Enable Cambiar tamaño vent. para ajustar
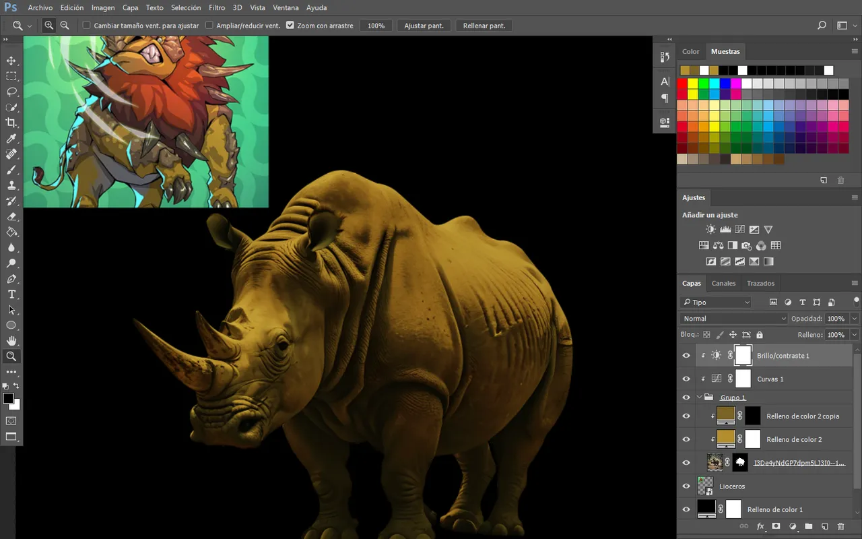Viewport: 862px width, 539px height. pyautogui.click(x=86, y=26)
